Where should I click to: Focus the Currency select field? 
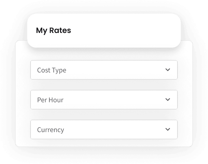(x=104, y=129)
